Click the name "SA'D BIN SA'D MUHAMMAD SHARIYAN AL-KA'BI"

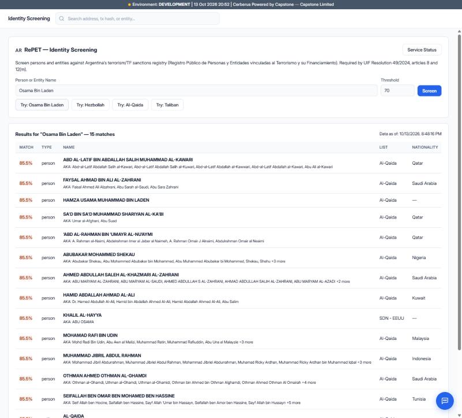coord(113,214)
